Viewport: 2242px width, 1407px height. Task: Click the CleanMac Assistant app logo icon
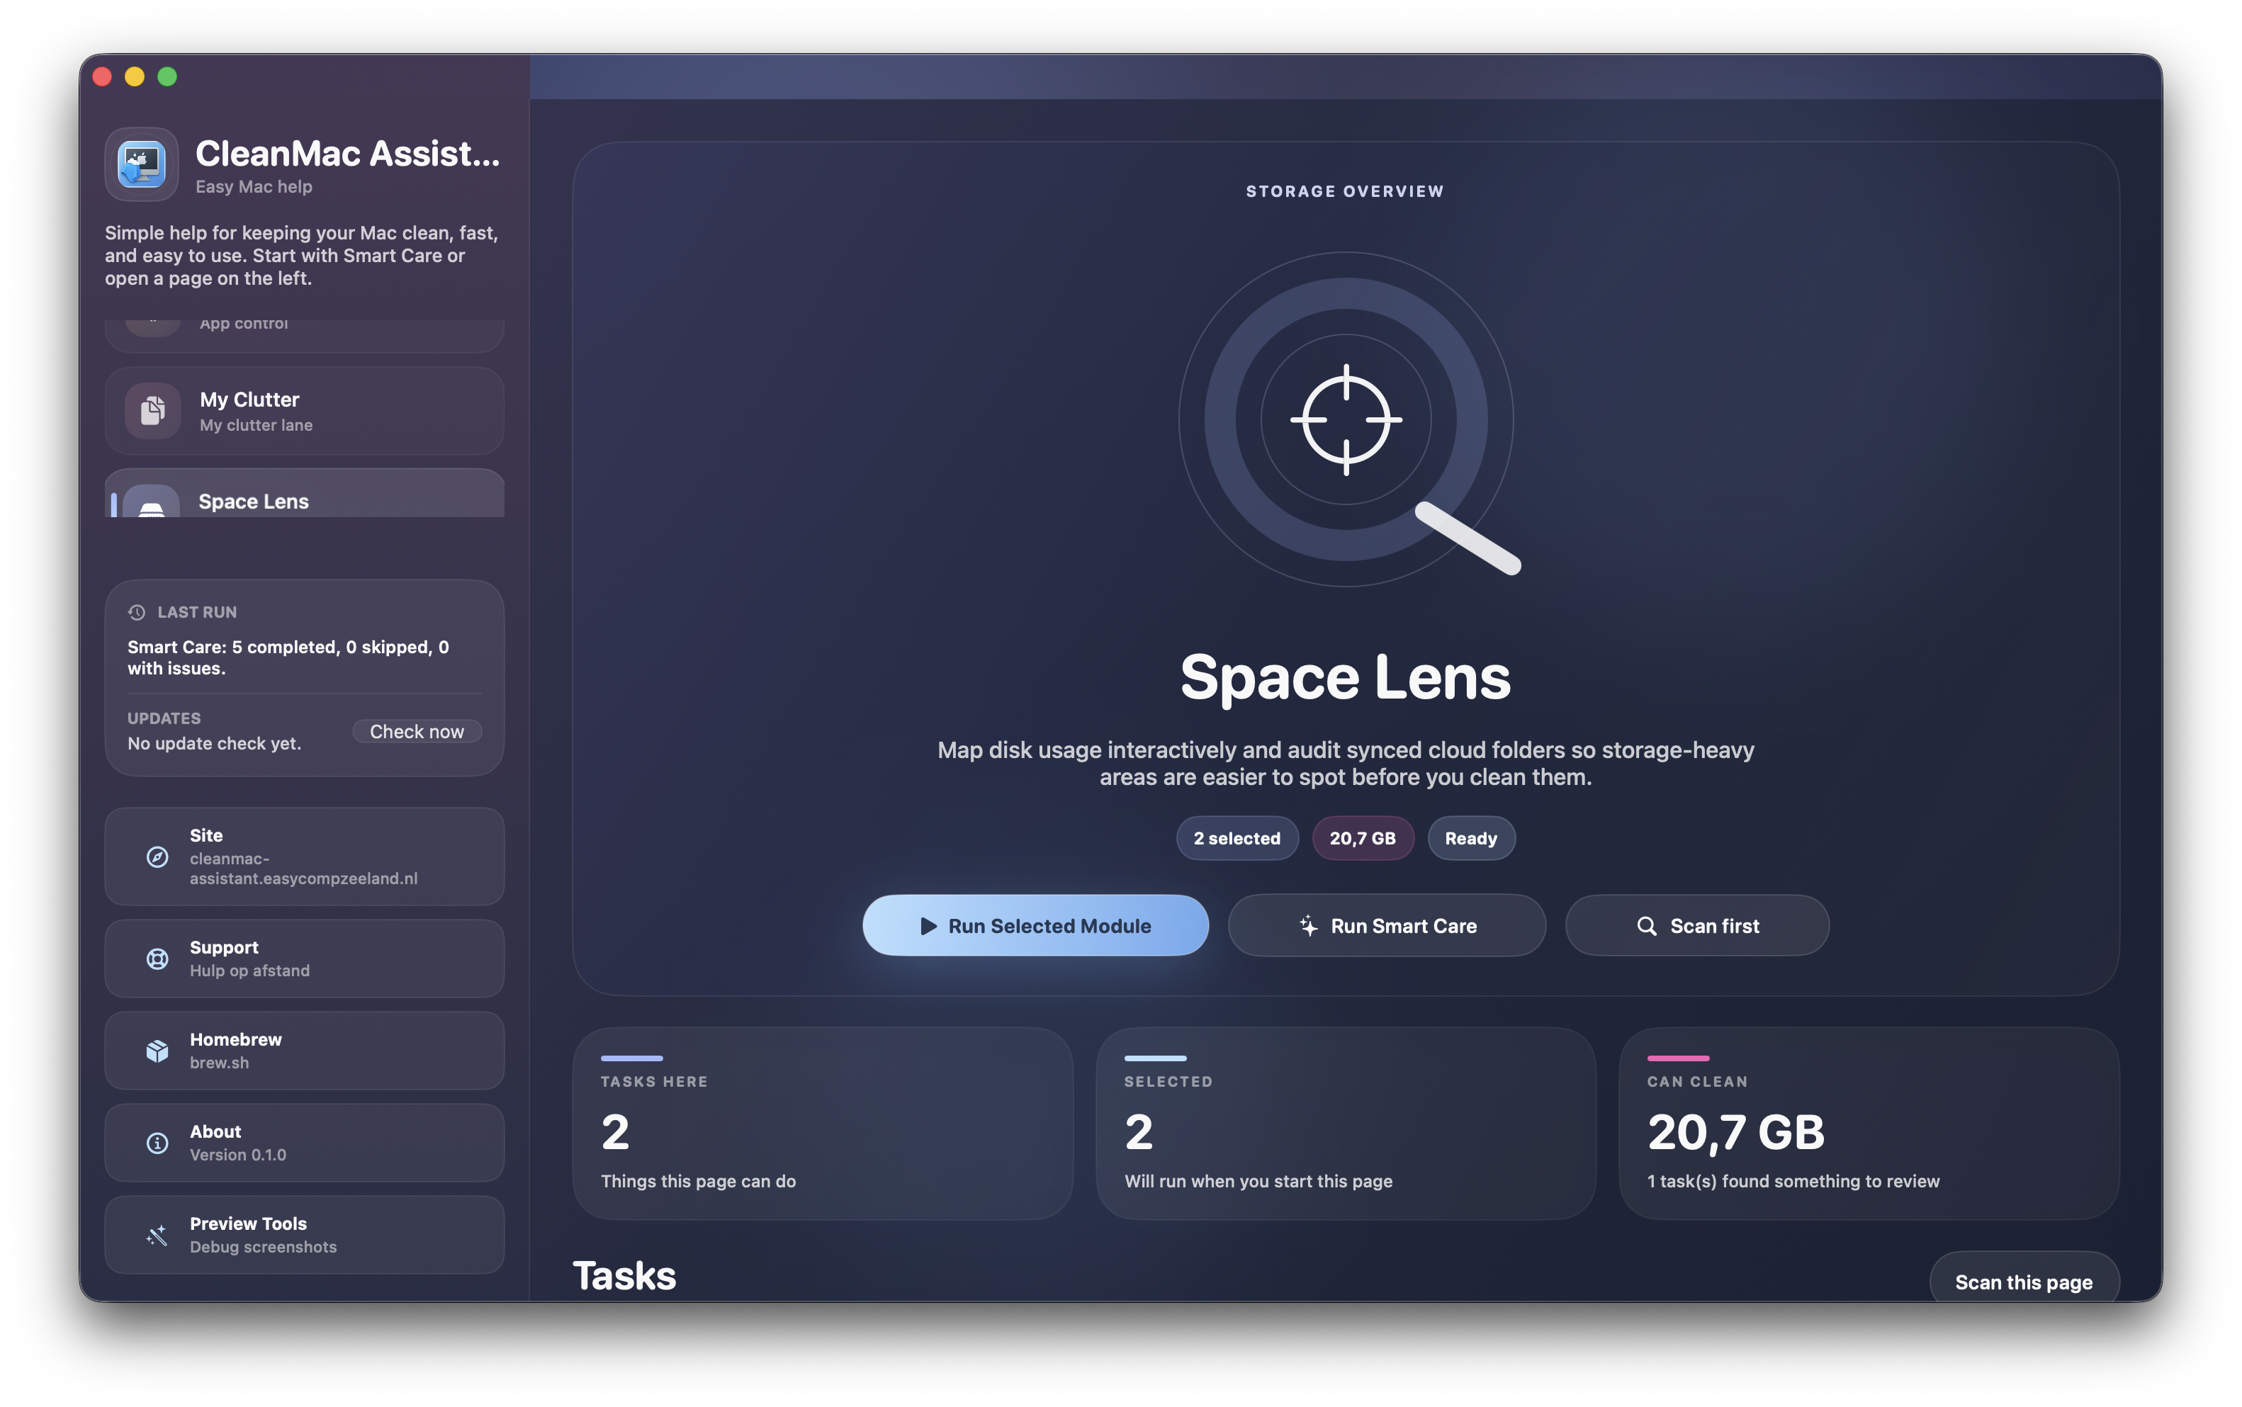coord(142,164)
